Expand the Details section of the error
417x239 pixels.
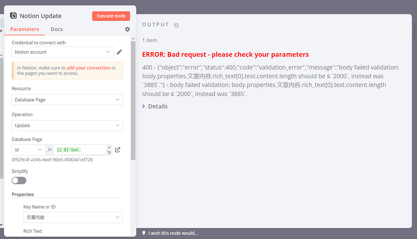tap(155, 106)
